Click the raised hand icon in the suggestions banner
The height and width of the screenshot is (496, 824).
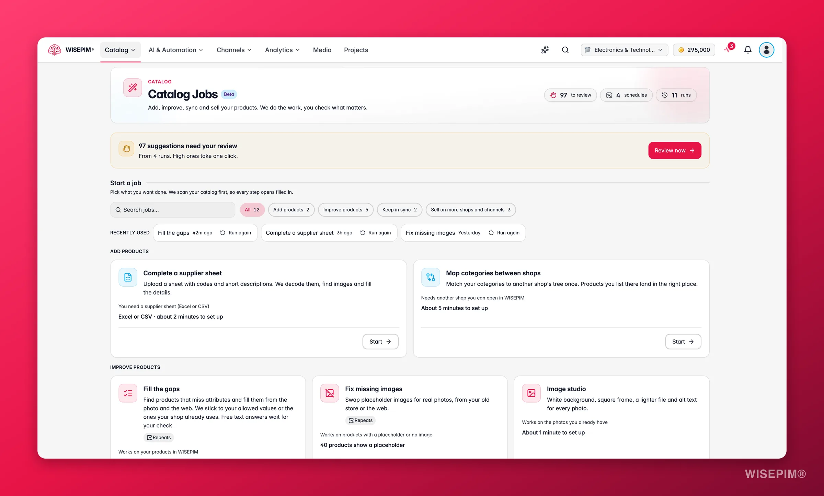pyautogui.click(x=126, y=149)
